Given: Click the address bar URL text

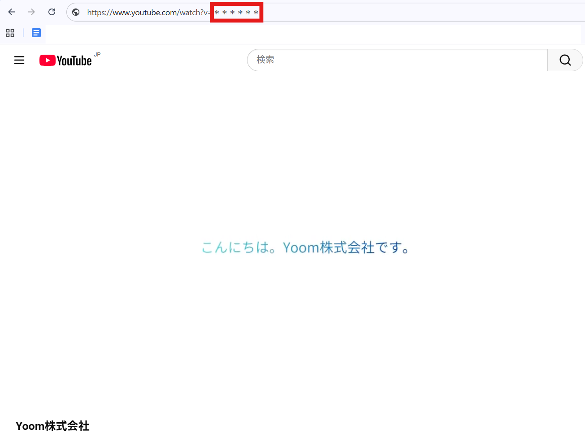Looking at the screenshot, I should pyautogui.click(x=173, y=13).
